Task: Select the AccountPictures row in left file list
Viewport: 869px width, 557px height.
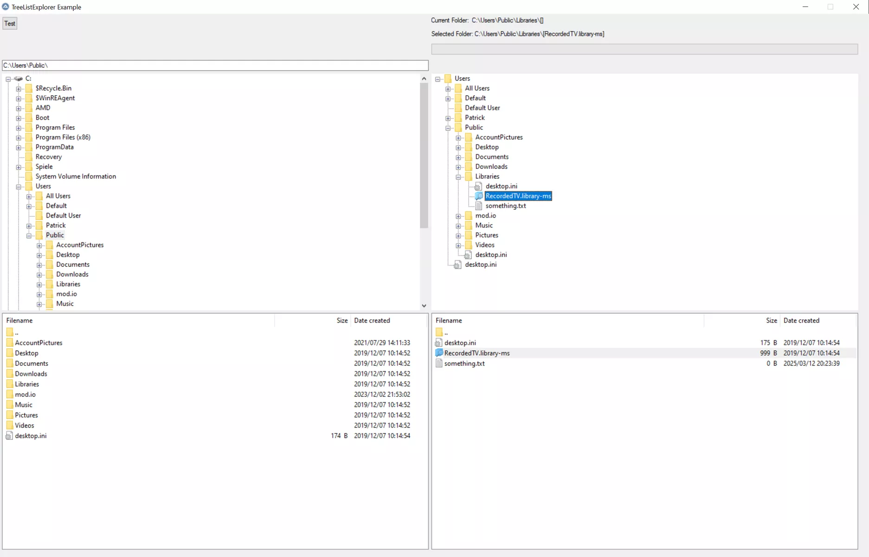Action: coord(39,343)
